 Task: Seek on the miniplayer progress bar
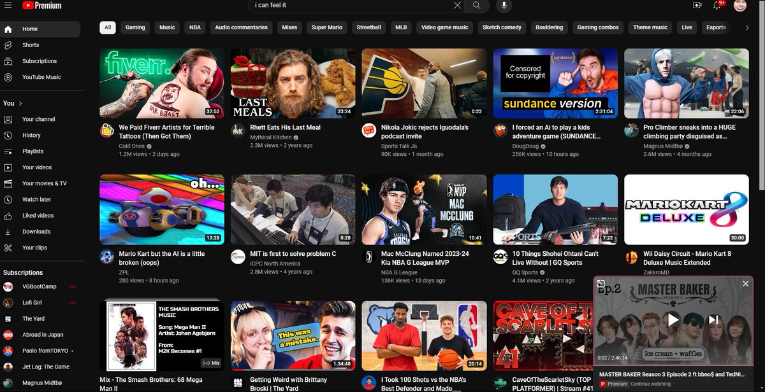point(673,365)
